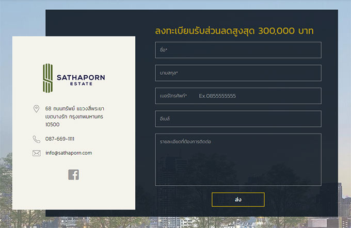This screenshot has width=351, height=228.
Task: Call the 087-669-1111 phone number
Action: click(x=60, y=139)
